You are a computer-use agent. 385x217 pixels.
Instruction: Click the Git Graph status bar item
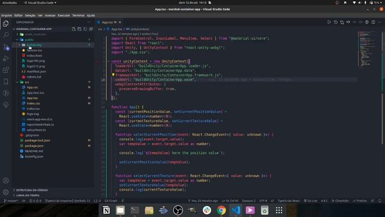111,201
